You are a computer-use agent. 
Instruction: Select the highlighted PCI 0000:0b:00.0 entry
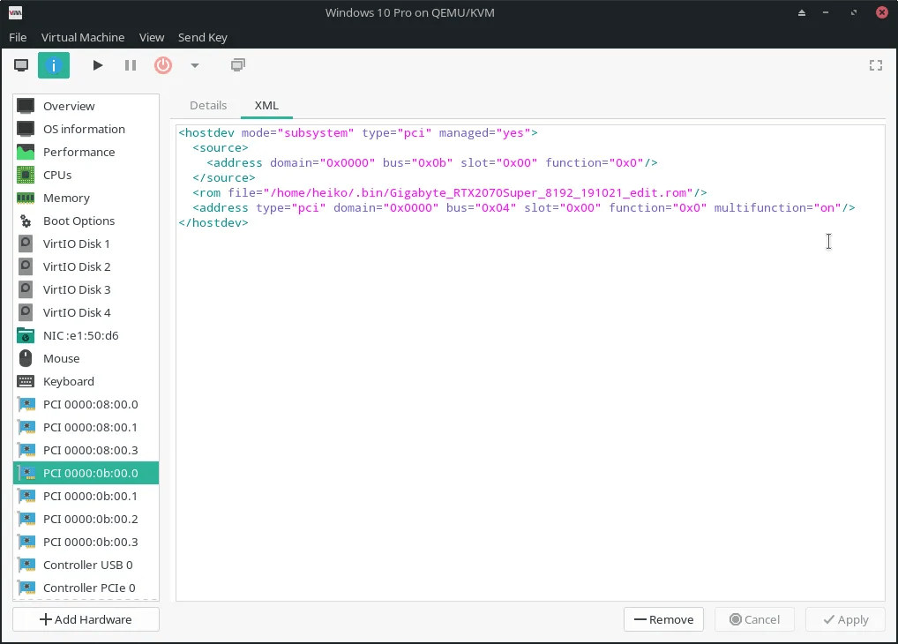86,473
